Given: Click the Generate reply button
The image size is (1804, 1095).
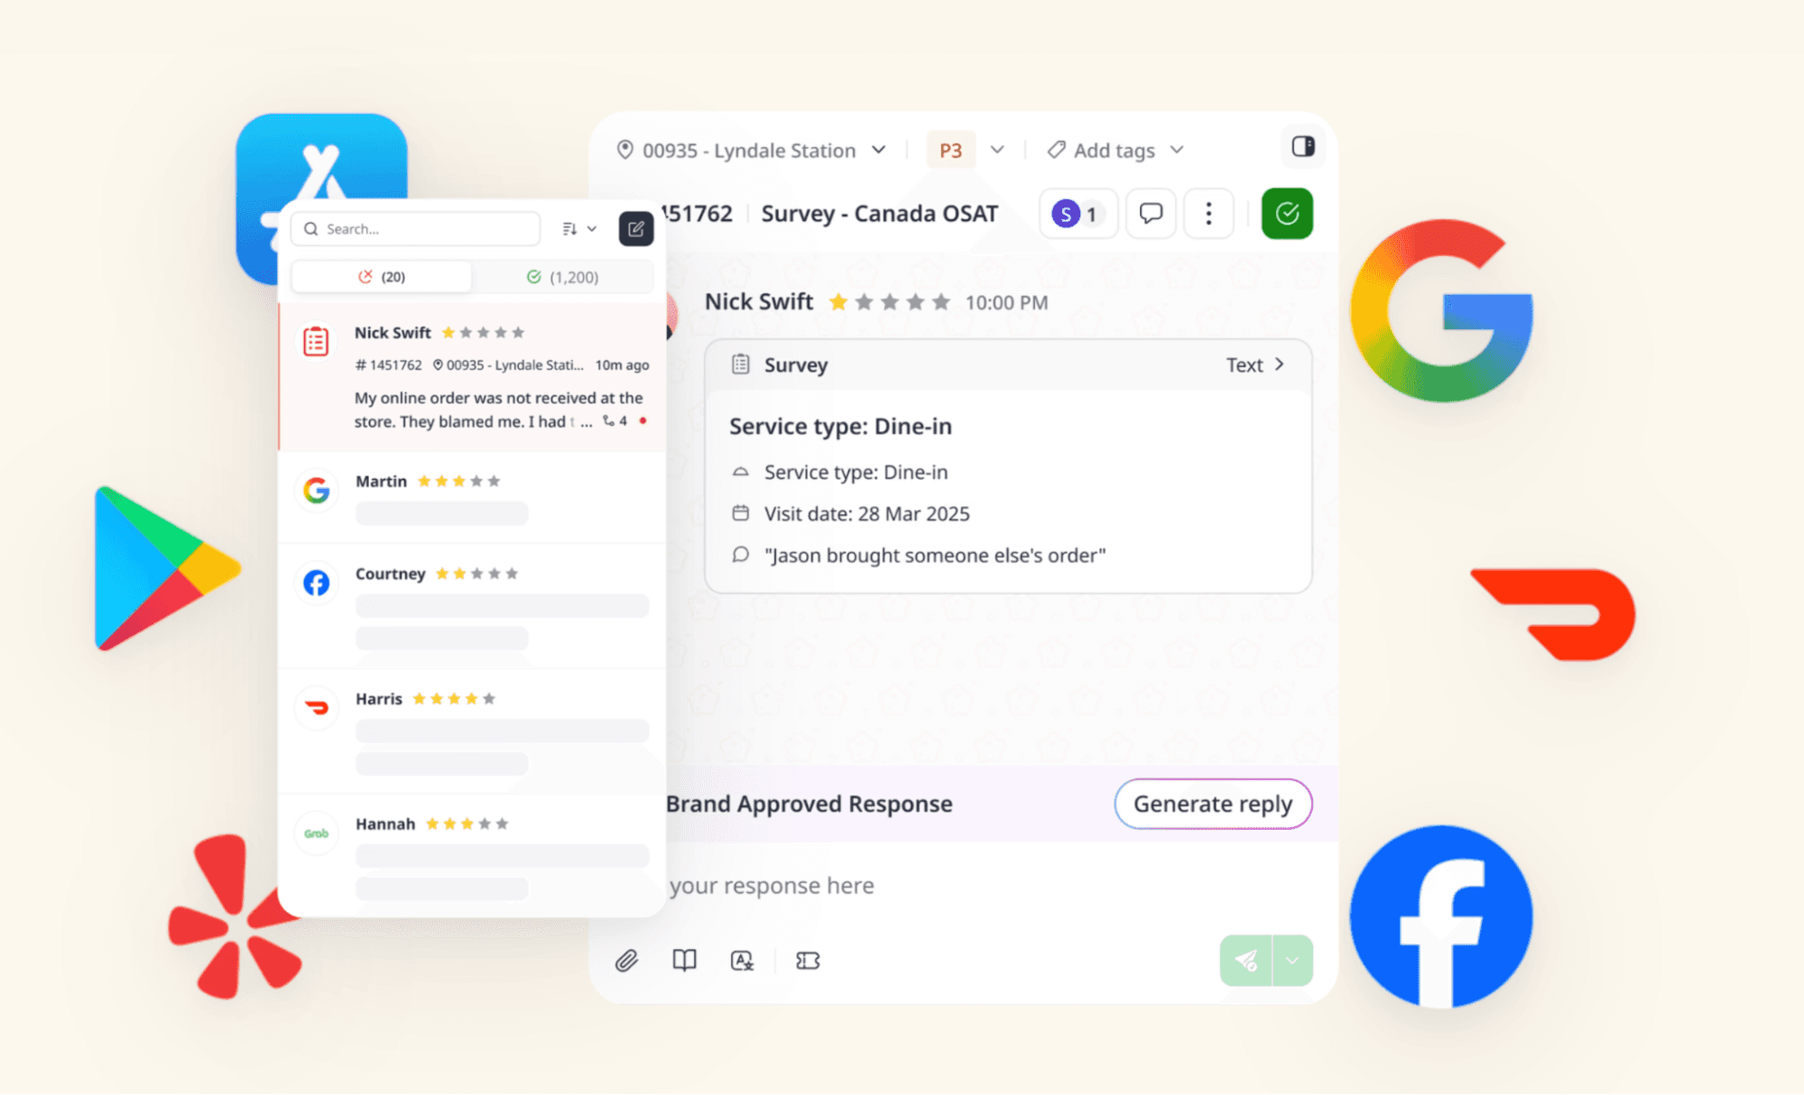Looking at the screenshot, I should tap(1213, 804).
